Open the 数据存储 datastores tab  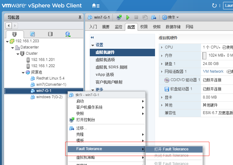click(173, 27)
